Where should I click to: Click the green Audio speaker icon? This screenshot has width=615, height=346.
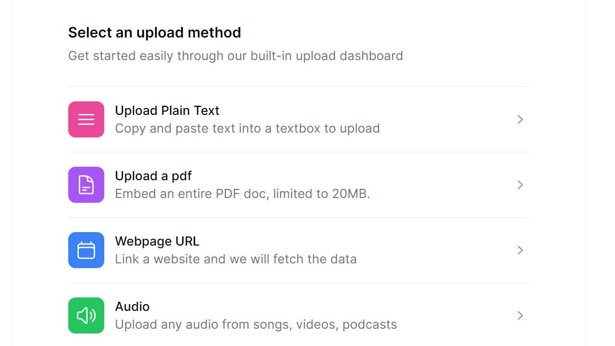86,315
